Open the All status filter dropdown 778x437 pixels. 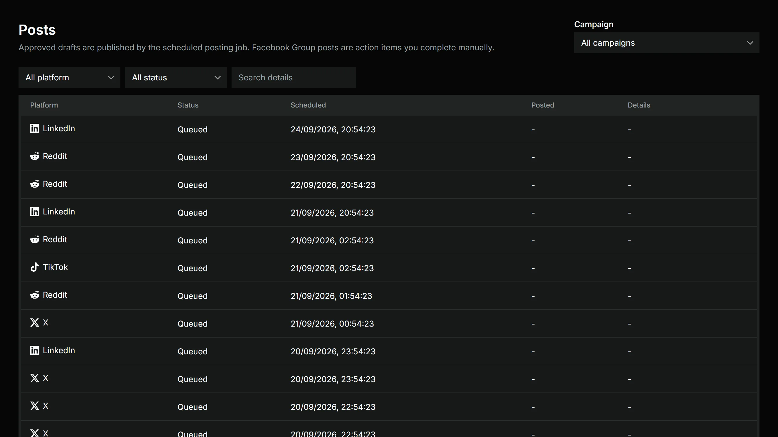[176, 77]
